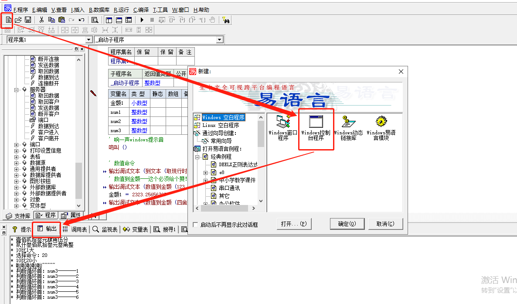This screenshot has width=517, height=304.
Task: Expand the e8 example node
Action: 206,173
